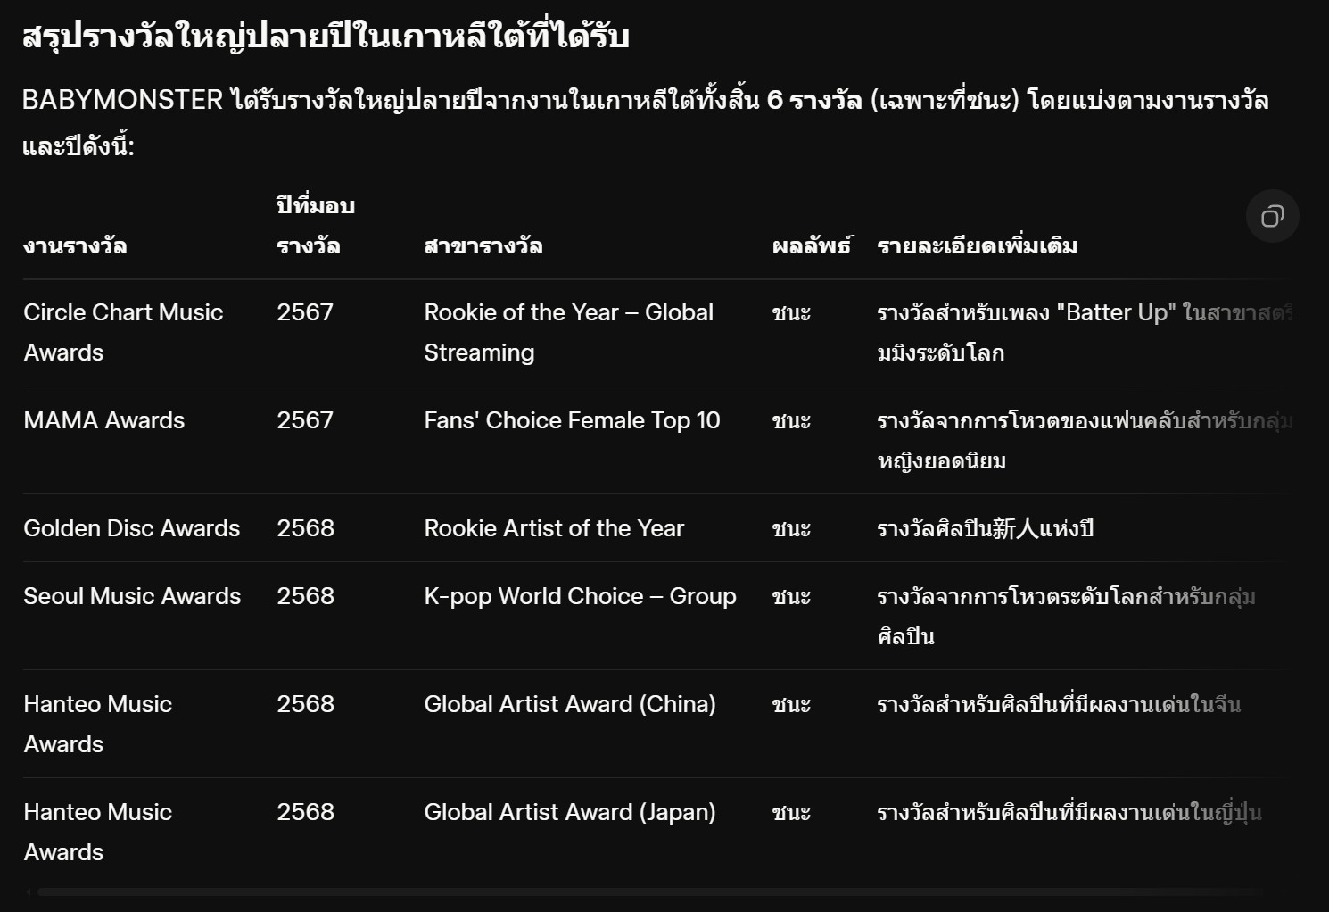
Task: Click the Golden Disc Awards cell
Action: 132,528
